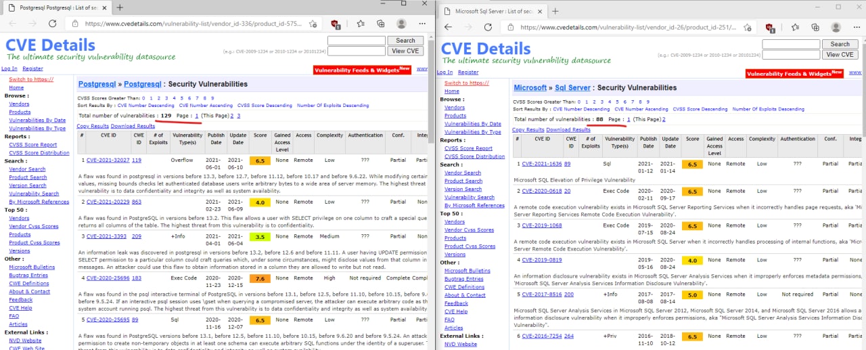Viewport: 866px width, 350px height.
Task: Open Vulnerability Feeds & Widgets in Sql Server window
Action: (x=794, y=73)
